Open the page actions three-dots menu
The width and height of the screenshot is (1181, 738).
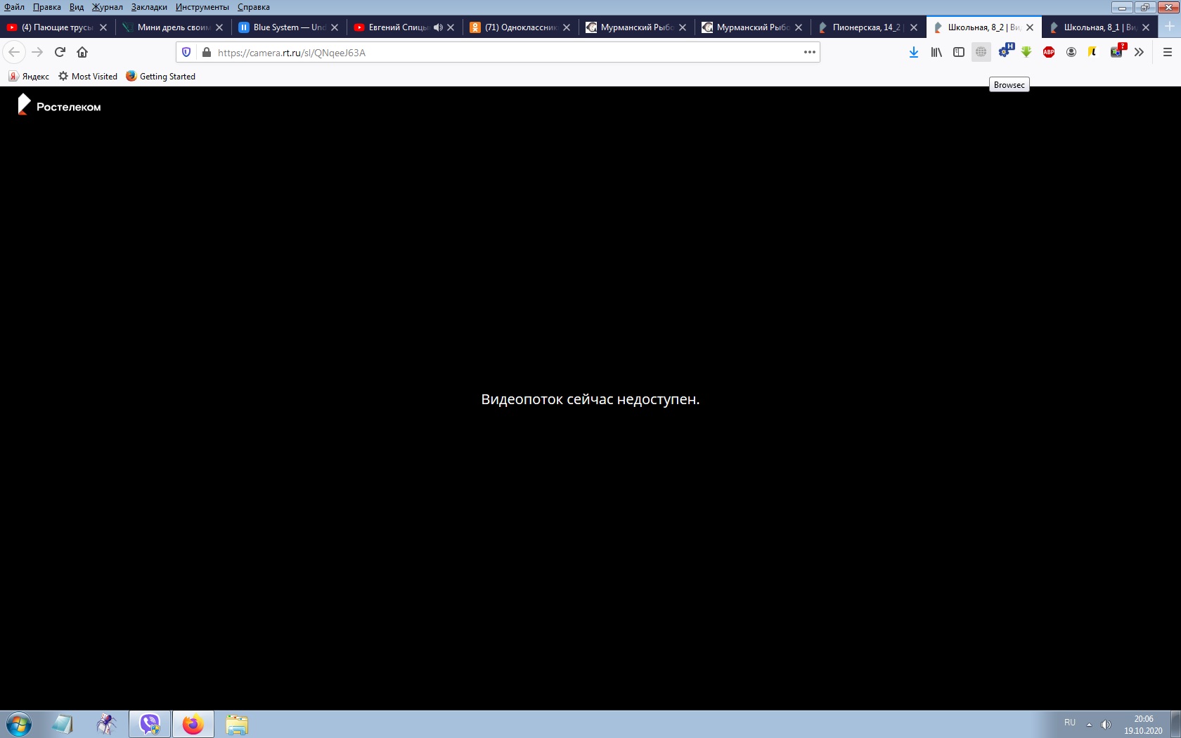(x=809, y=52)
